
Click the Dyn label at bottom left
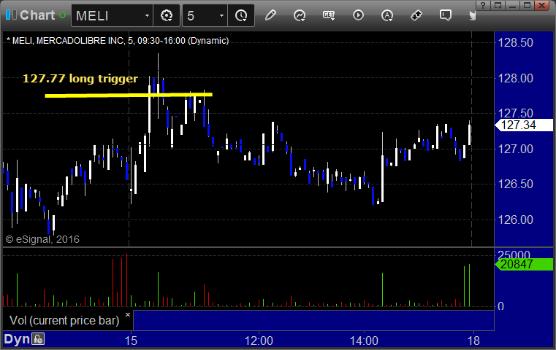pyautogui.click(x=17, y=339)
